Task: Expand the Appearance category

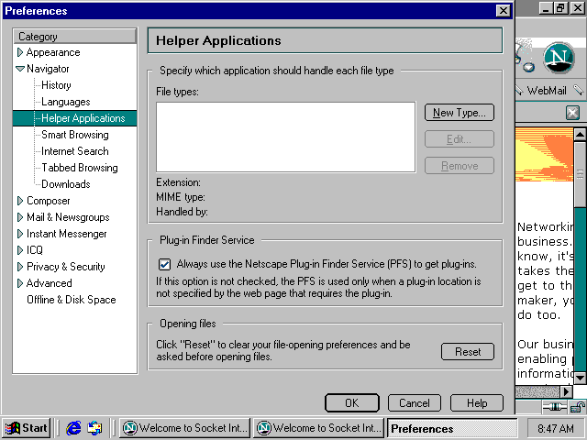Action: tap(20, 52)
